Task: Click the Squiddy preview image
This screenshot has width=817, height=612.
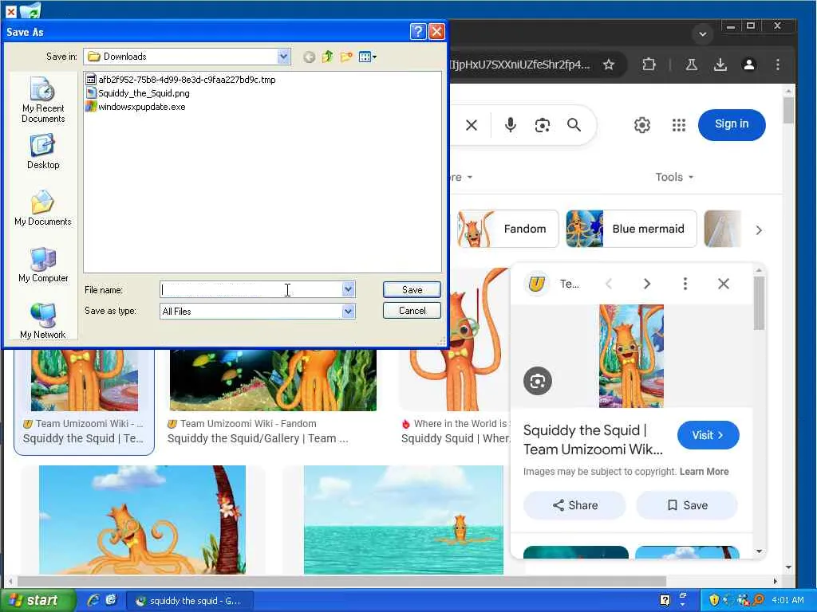Action: click(631, 356)
